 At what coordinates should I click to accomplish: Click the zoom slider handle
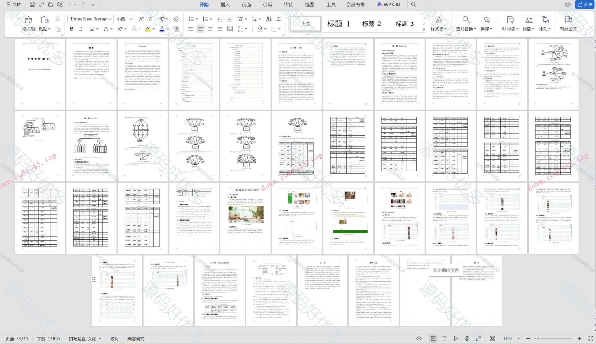pos(538,338)
